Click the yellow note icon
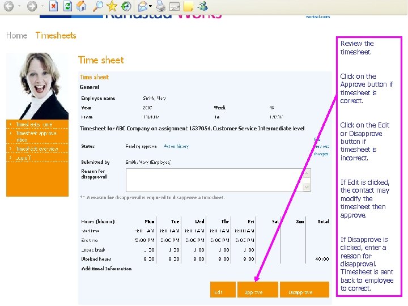 coord(188,6)
